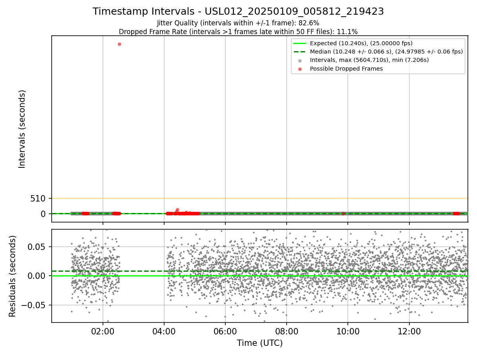
Task: Click the '510' y-axis tick label
Action: (38, 198)
